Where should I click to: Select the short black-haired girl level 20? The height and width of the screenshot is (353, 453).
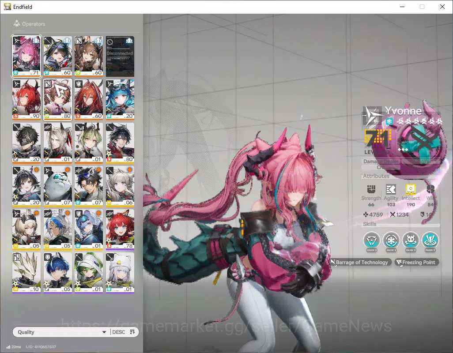[26, 186]
